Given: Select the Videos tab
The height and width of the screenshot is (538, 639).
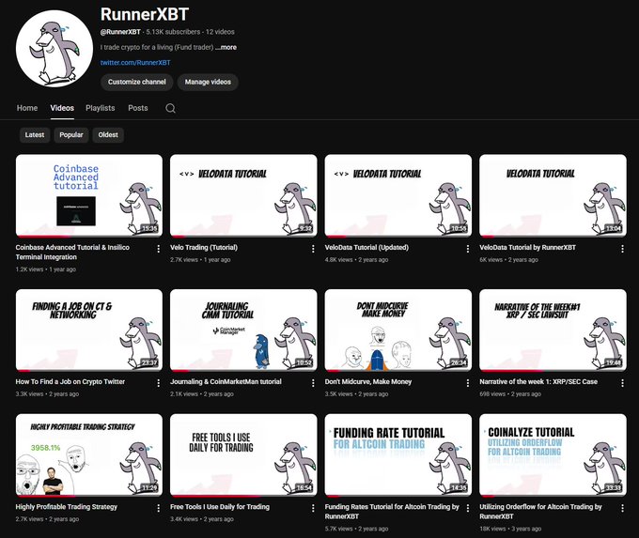Looking at the screenshot, I should click(62, 108).
